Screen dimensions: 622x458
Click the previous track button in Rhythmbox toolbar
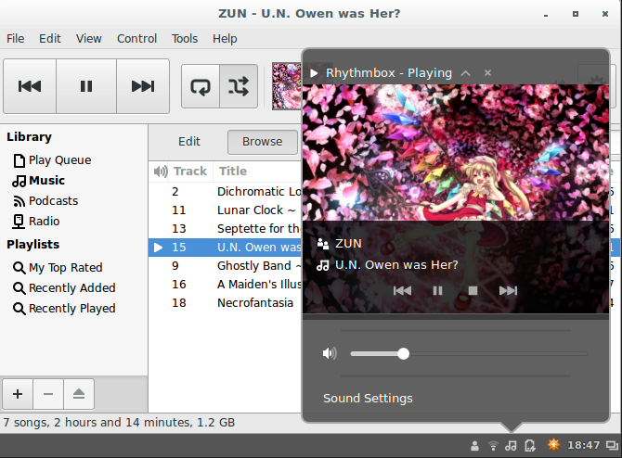coord(30,86)
